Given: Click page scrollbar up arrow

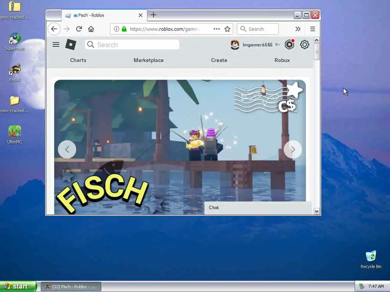Looking at the screenshot, I should 316,40.
